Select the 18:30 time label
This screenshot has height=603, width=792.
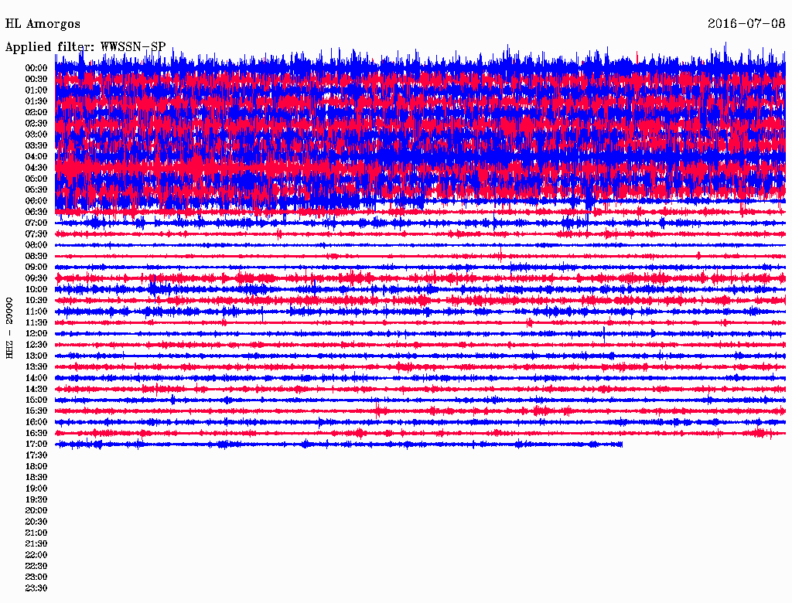36,477
